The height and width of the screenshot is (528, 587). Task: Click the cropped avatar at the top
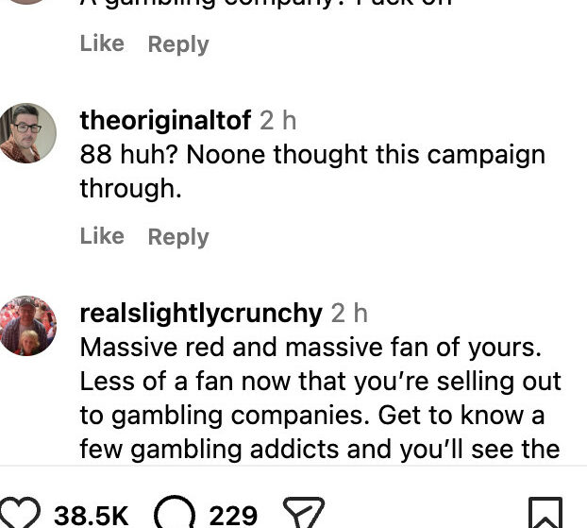27,2
